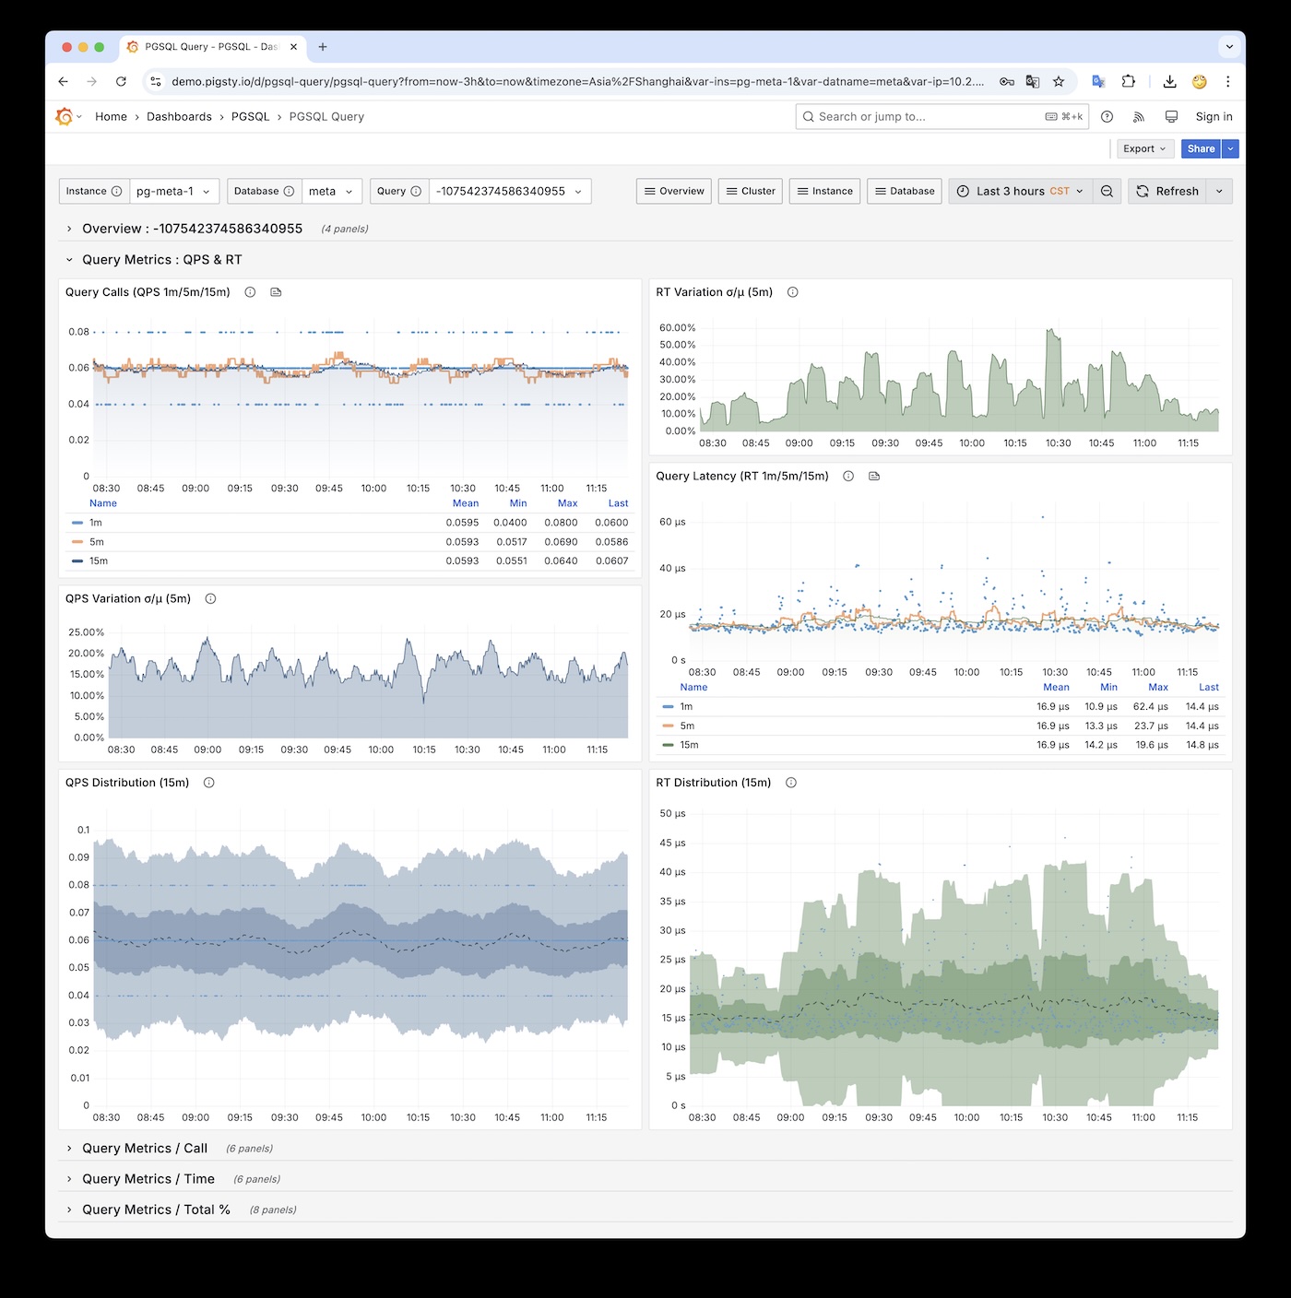Viewport: 1291px width, 1298px height.
Task: Toggle the 1m series in Query Calls legend
Action: tap(96, 523)
